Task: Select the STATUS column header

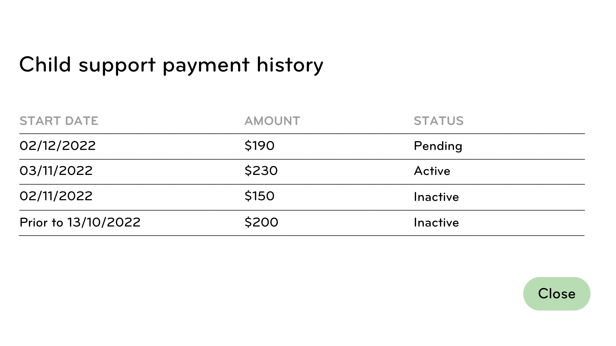Action: tap(439, 121)
